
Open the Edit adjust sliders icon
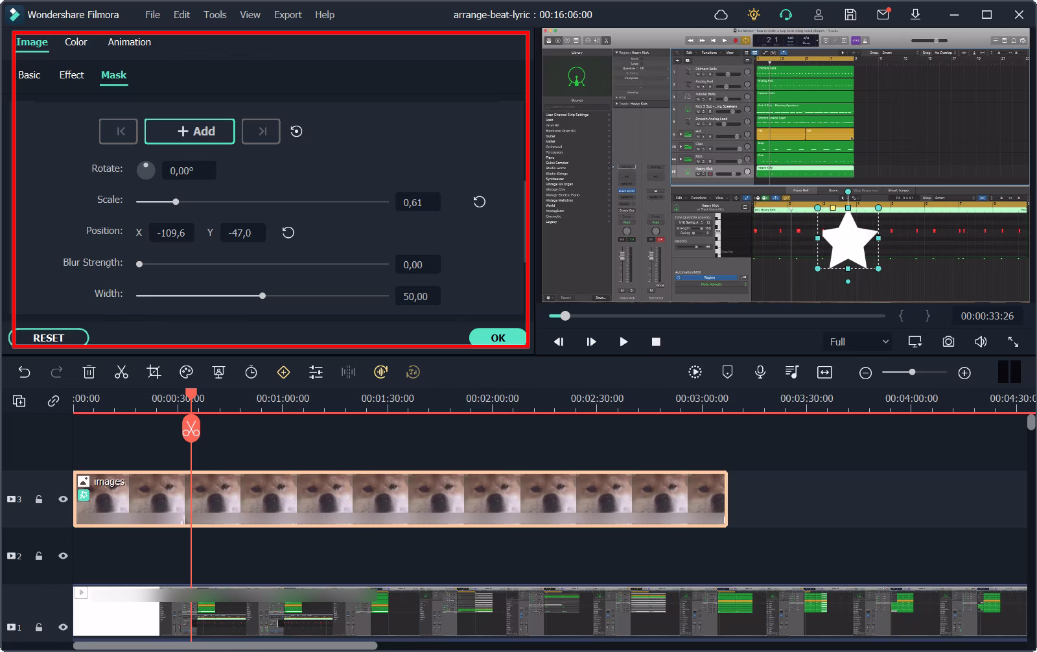(316, 372)
